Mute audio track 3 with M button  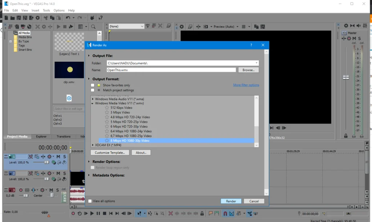[x=51, y=190]
